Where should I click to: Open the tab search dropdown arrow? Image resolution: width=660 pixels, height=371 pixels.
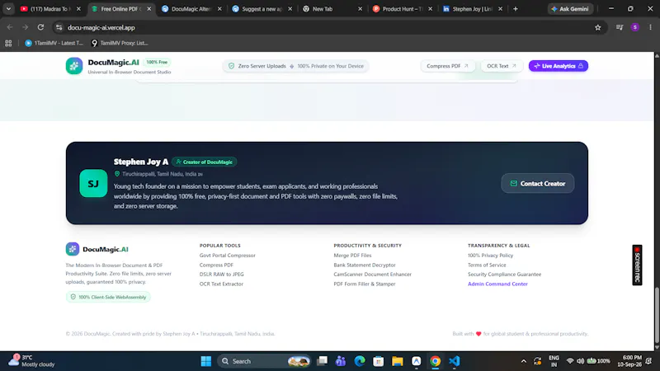[x=8, y=9]
